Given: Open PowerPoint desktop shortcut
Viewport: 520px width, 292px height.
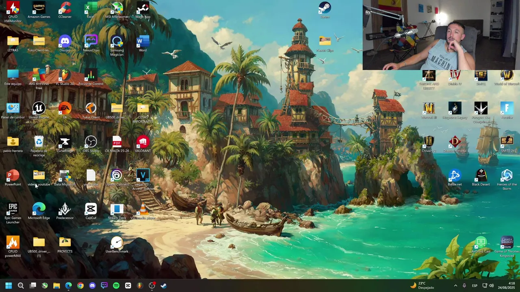Looking at the screenshot, I should (13, 178).
